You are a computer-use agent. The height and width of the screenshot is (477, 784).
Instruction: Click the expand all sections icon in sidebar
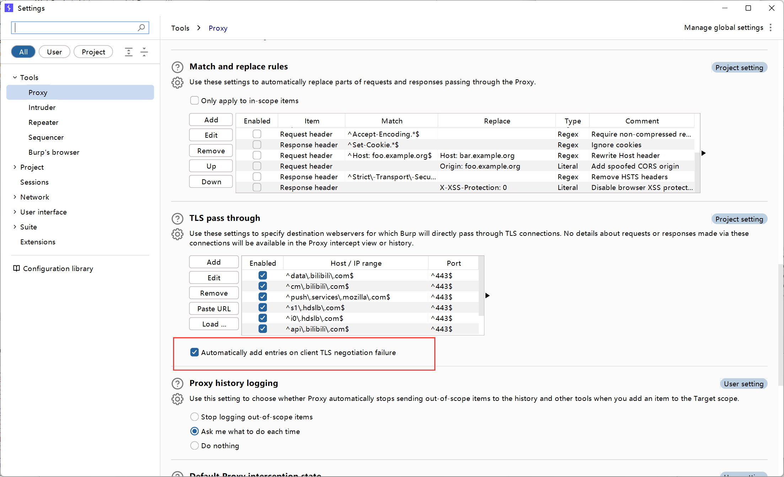[129, 52]
